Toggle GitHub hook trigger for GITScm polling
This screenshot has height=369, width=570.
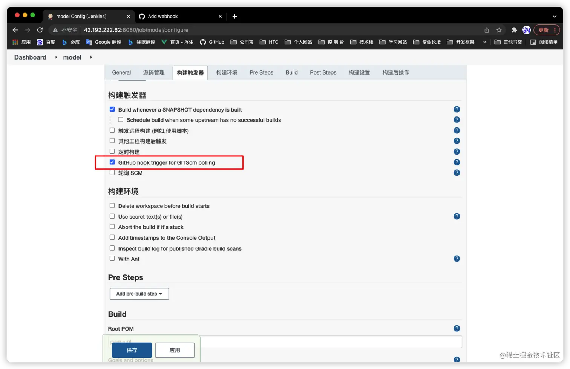[x=112, y=162]
